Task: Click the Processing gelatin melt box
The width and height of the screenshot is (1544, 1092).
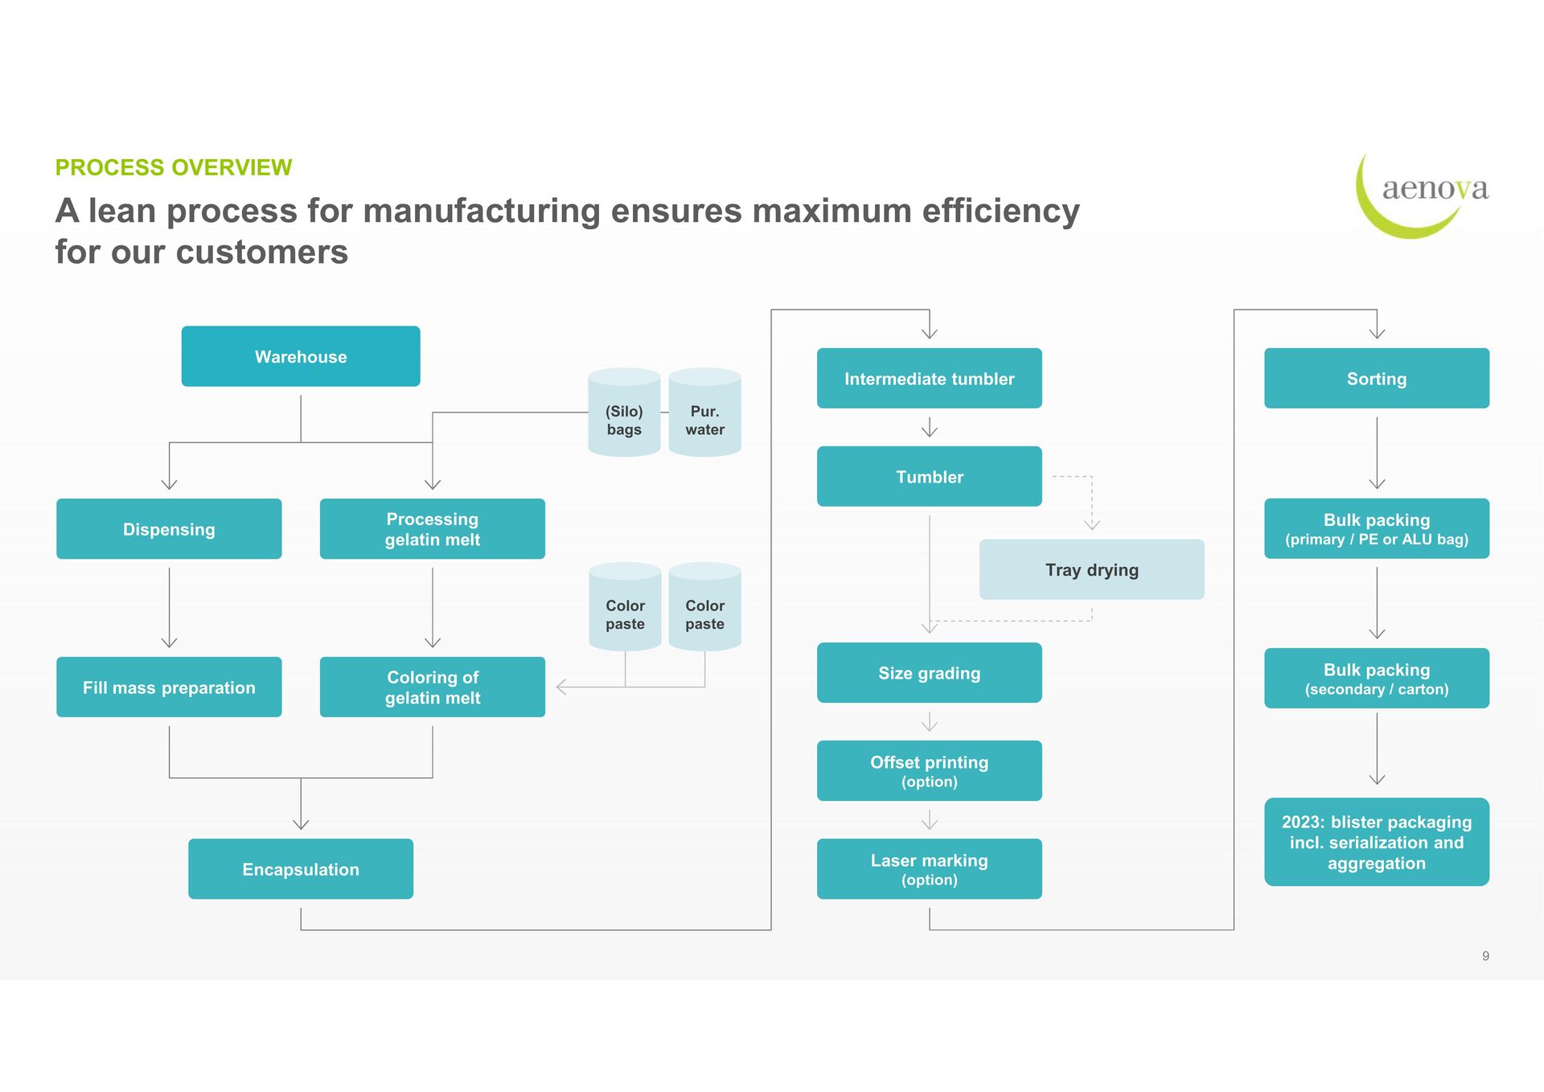Action: pyautogui.click(x=433, y=529)
